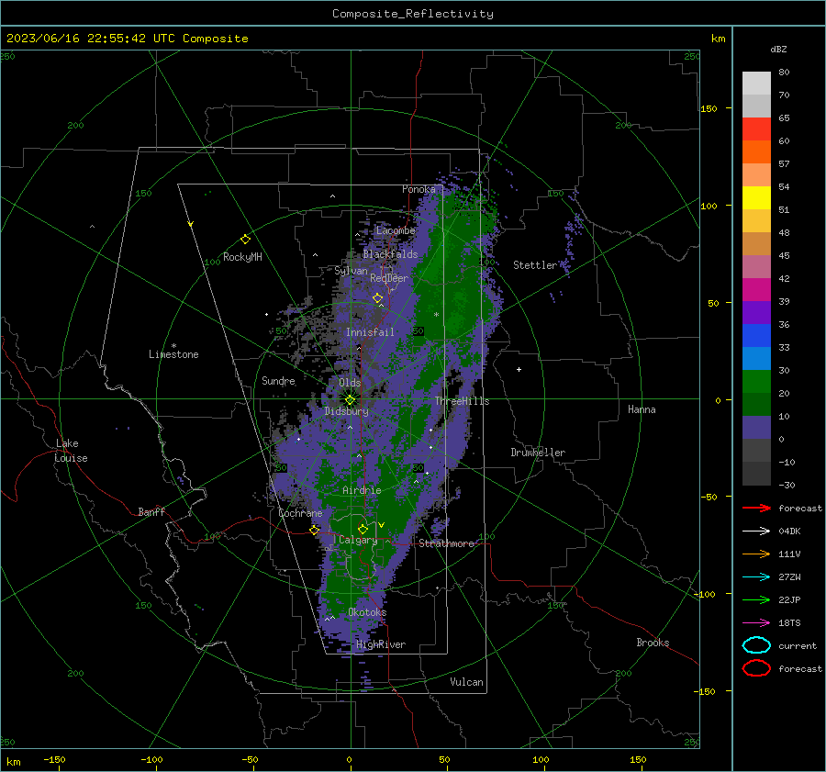Screen dimensions: 826x772
Task: Click the Drumheller city label
Action: tap(538, 453)
